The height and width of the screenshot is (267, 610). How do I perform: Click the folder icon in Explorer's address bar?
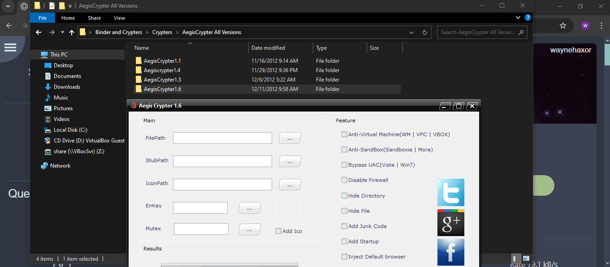point(83,32)
